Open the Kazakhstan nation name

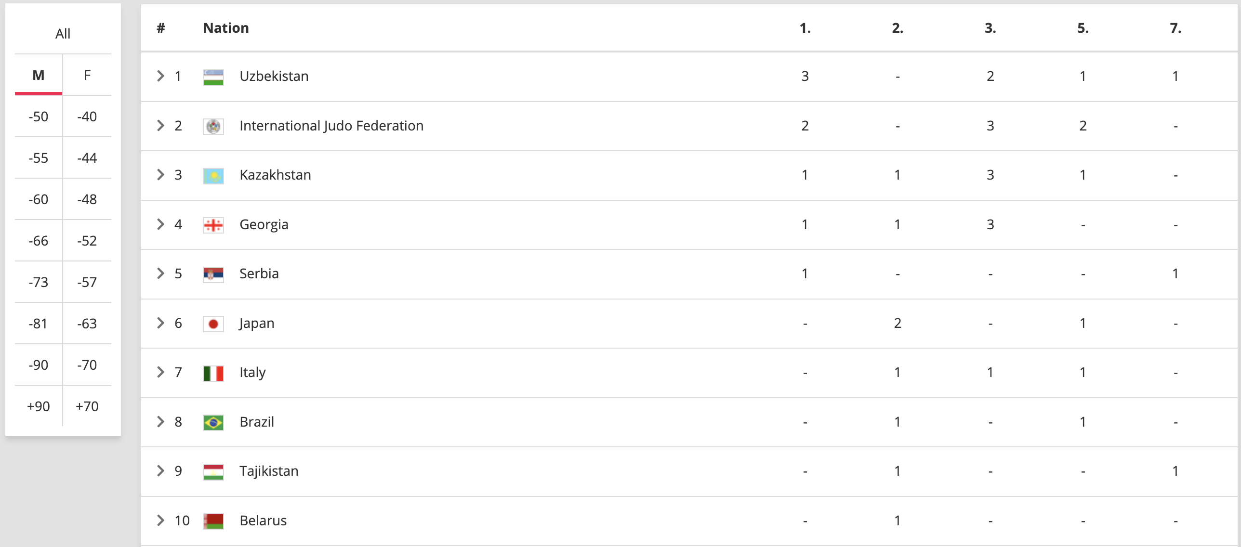[275, 175]
